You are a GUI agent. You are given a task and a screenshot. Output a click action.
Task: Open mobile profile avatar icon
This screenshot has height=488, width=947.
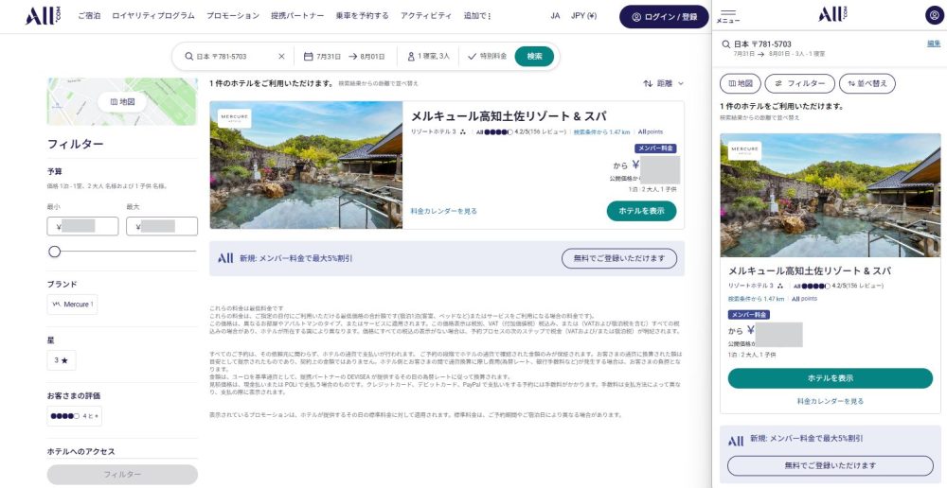934,15
